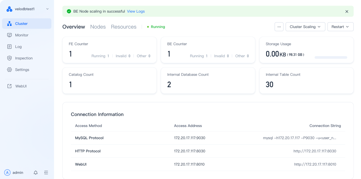
Task: Click the HTTP Protocol row label
Action: point(88,151)
